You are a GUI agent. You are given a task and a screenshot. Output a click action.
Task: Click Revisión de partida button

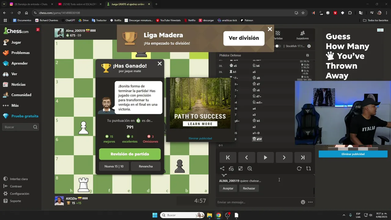(130, 154)
